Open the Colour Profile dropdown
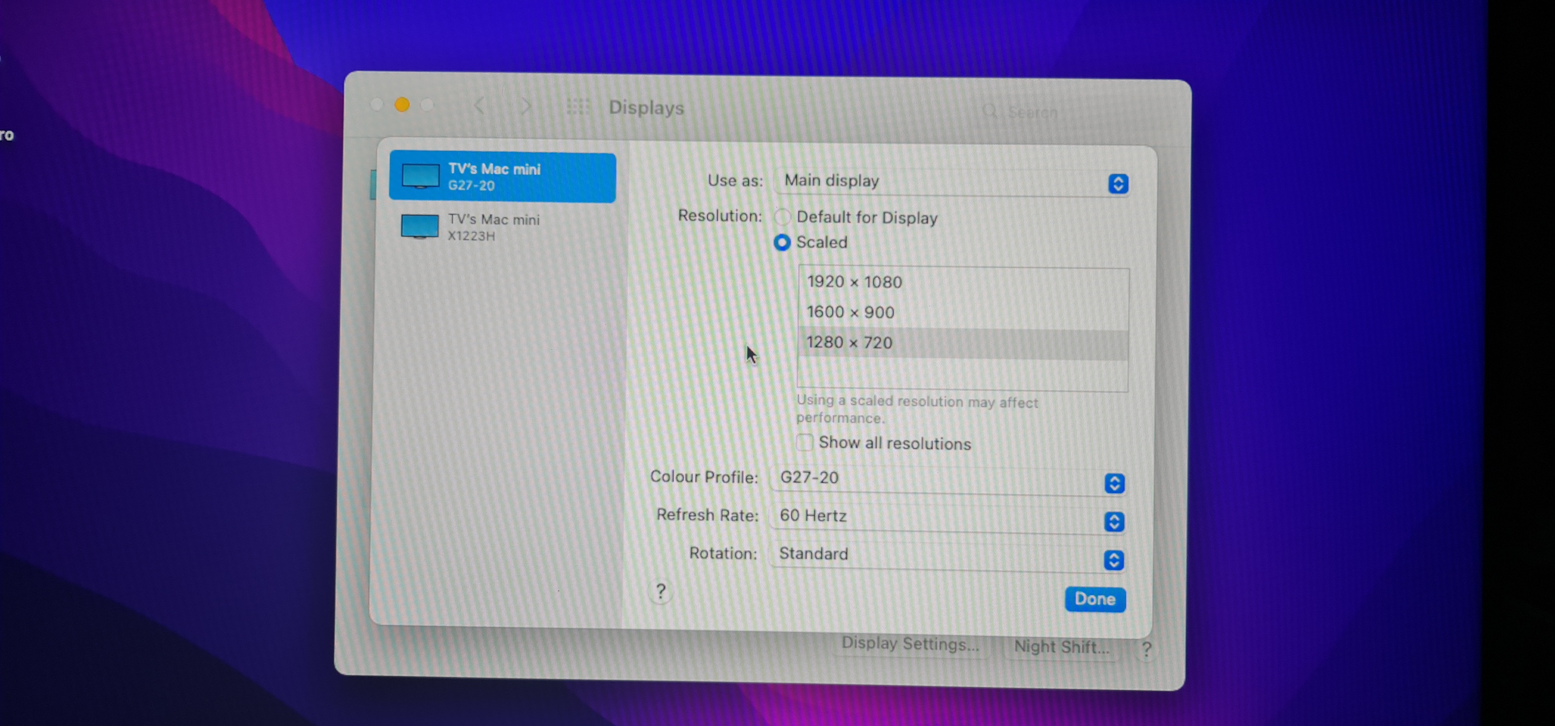 pyautogui.click(x=1114, y=483)
